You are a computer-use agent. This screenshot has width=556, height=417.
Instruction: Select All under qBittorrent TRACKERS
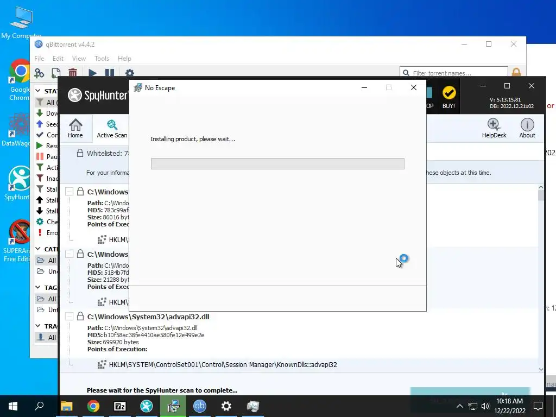47,337
